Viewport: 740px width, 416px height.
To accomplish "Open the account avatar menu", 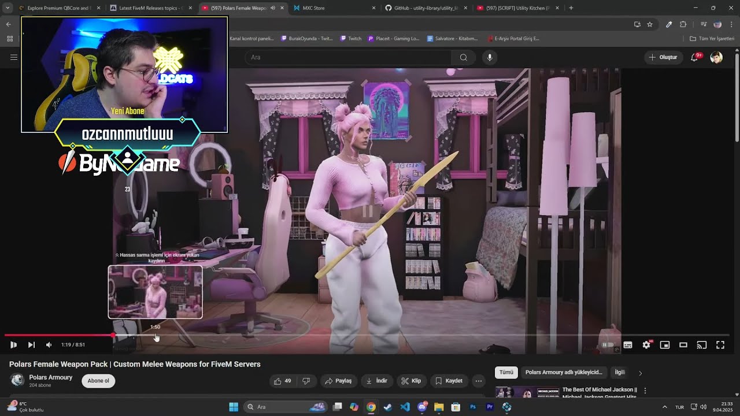I will [716, 57].
